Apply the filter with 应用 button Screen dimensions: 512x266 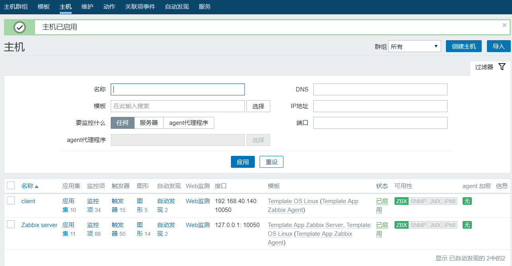tap(243, 162)
